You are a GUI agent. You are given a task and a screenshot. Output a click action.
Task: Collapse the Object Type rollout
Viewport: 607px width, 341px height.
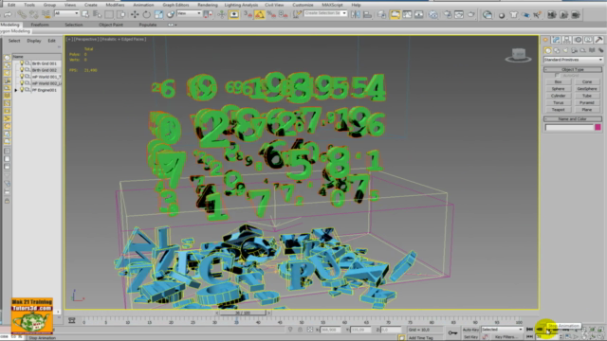click(x=573, y=69)
